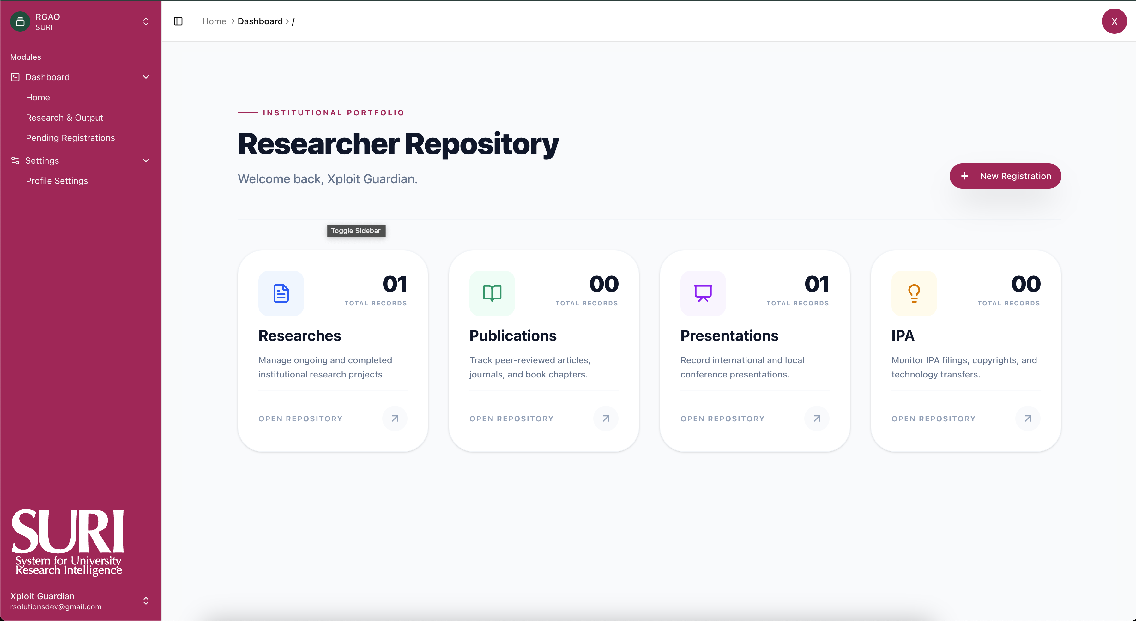The image size is (1136, 621).
Task: Click the Home breadcrumb link
Action: [214, 21]
